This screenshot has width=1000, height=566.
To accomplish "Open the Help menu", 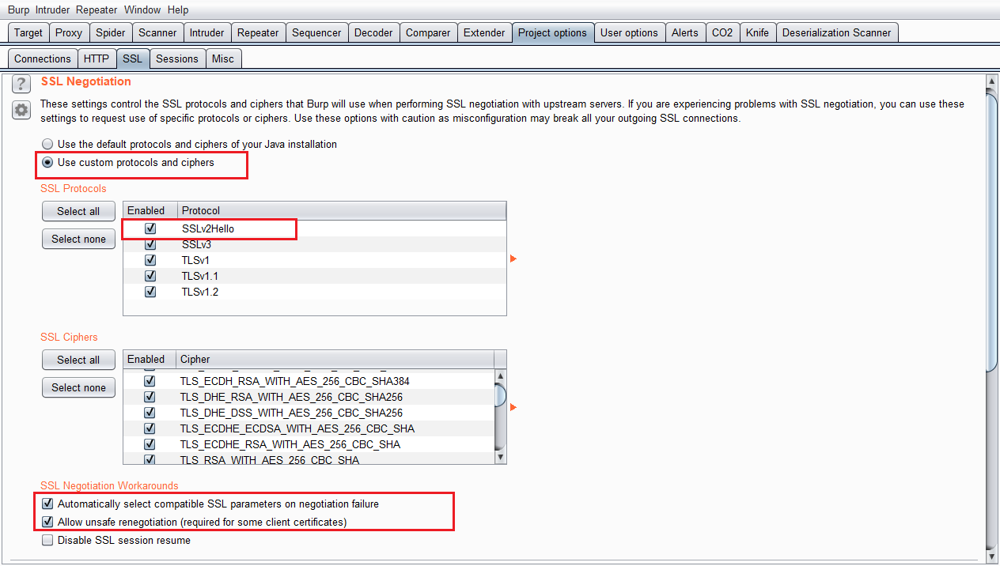I will pos(178,10).
